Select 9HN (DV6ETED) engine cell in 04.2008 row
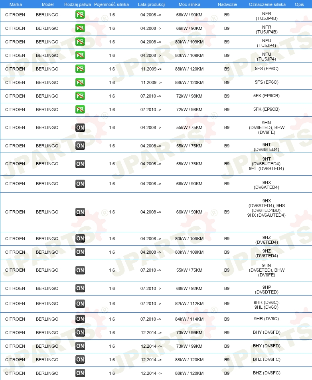This screenshot has width=312, height=380. click(267, 127)
